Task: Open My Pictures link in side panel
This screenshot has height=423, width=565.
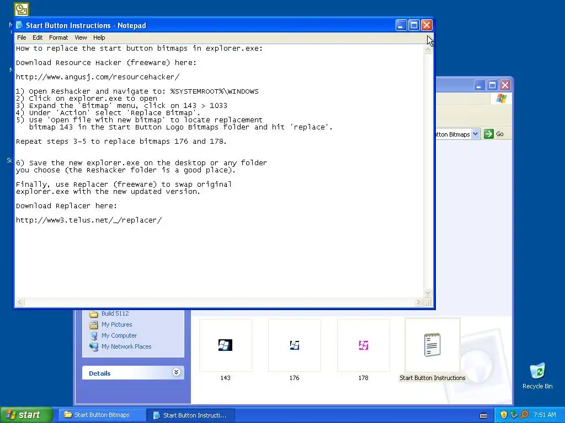Action: point(117,324)
